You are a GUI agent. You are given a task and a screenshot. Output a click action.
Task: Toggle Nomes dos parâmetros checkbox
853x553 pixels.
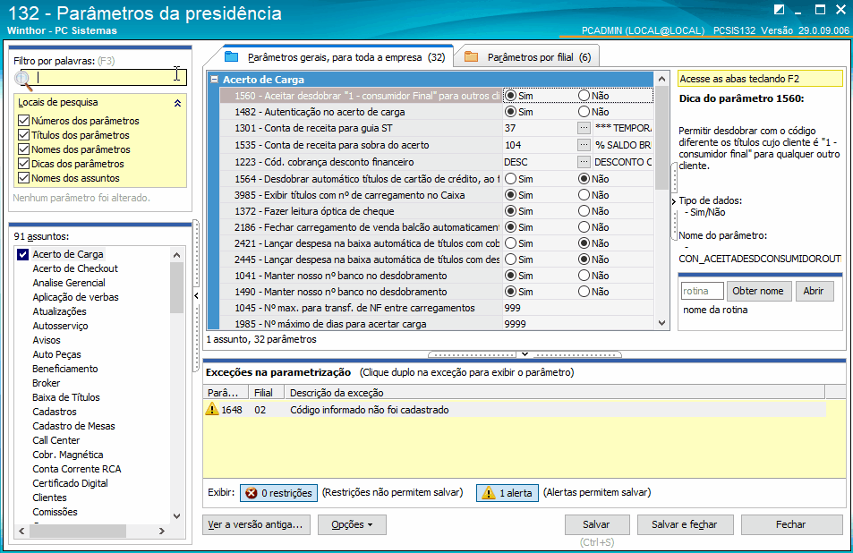[23, 149]
